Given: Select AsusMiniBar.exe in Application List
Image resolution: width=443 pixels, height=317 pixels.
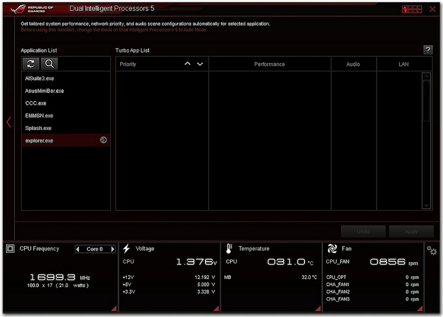Looking at the screenshot, I should click(66, 91).
